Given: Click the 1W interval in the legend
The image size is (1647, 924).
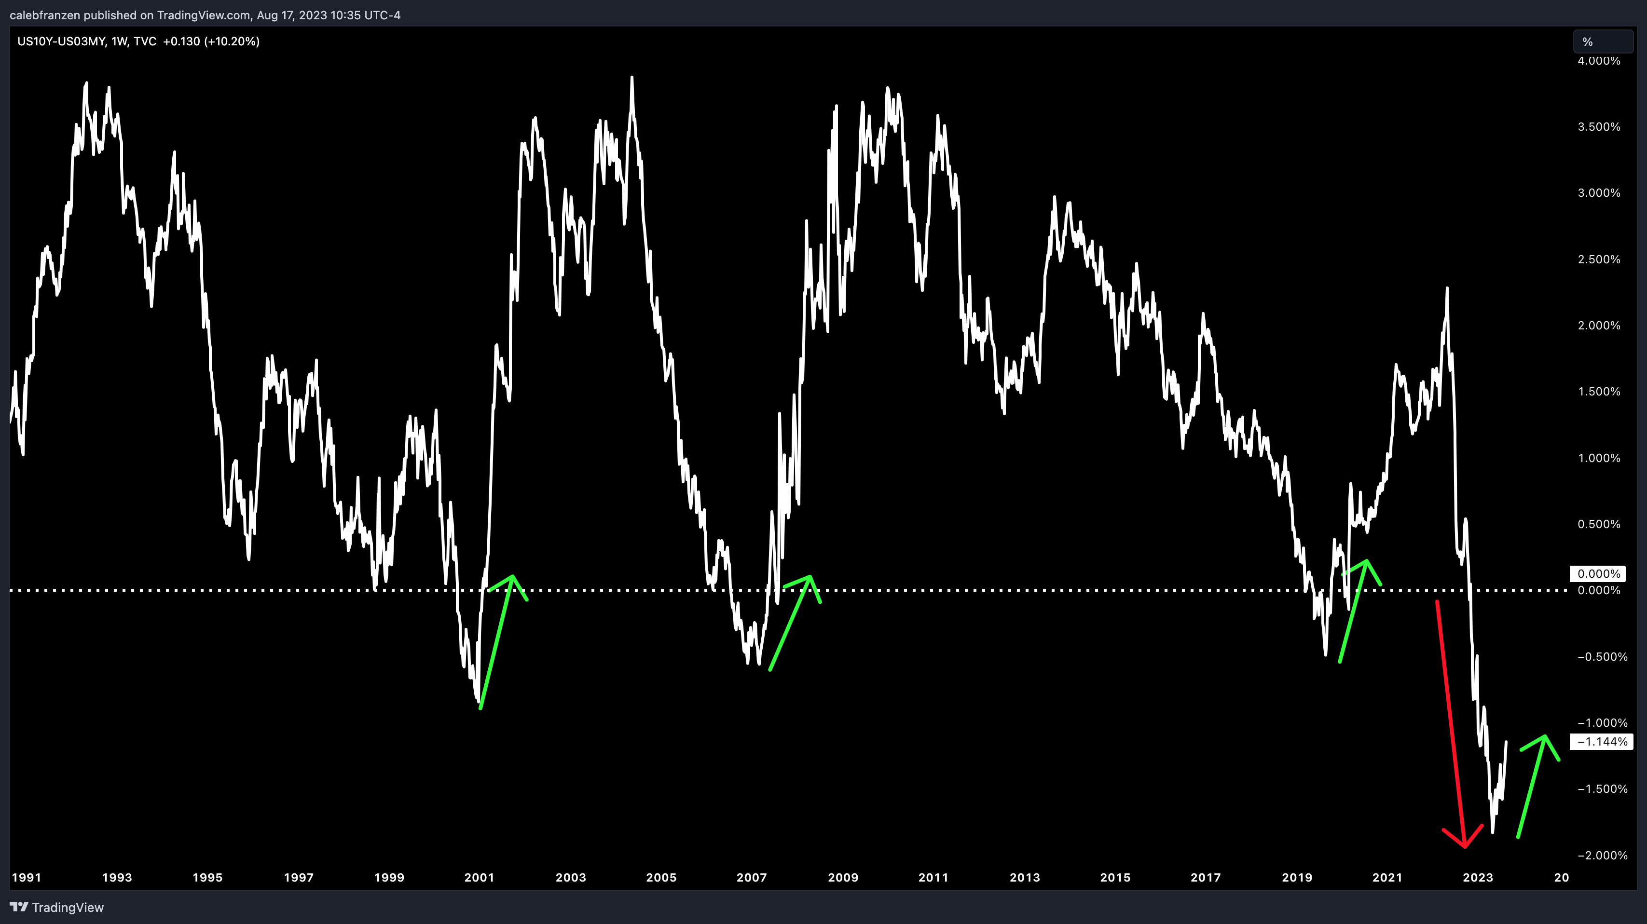Looking at the screenshot, I should [119, 41].
